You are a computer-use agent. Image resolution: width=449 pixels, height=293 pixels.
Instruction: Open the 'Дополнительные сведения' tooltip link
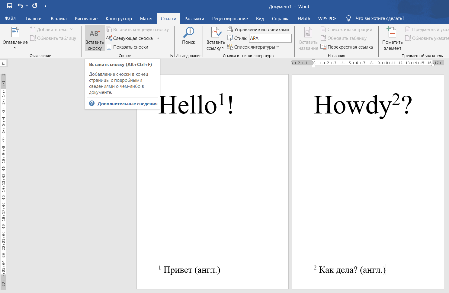pyautogui.click(x=127, y=104)
